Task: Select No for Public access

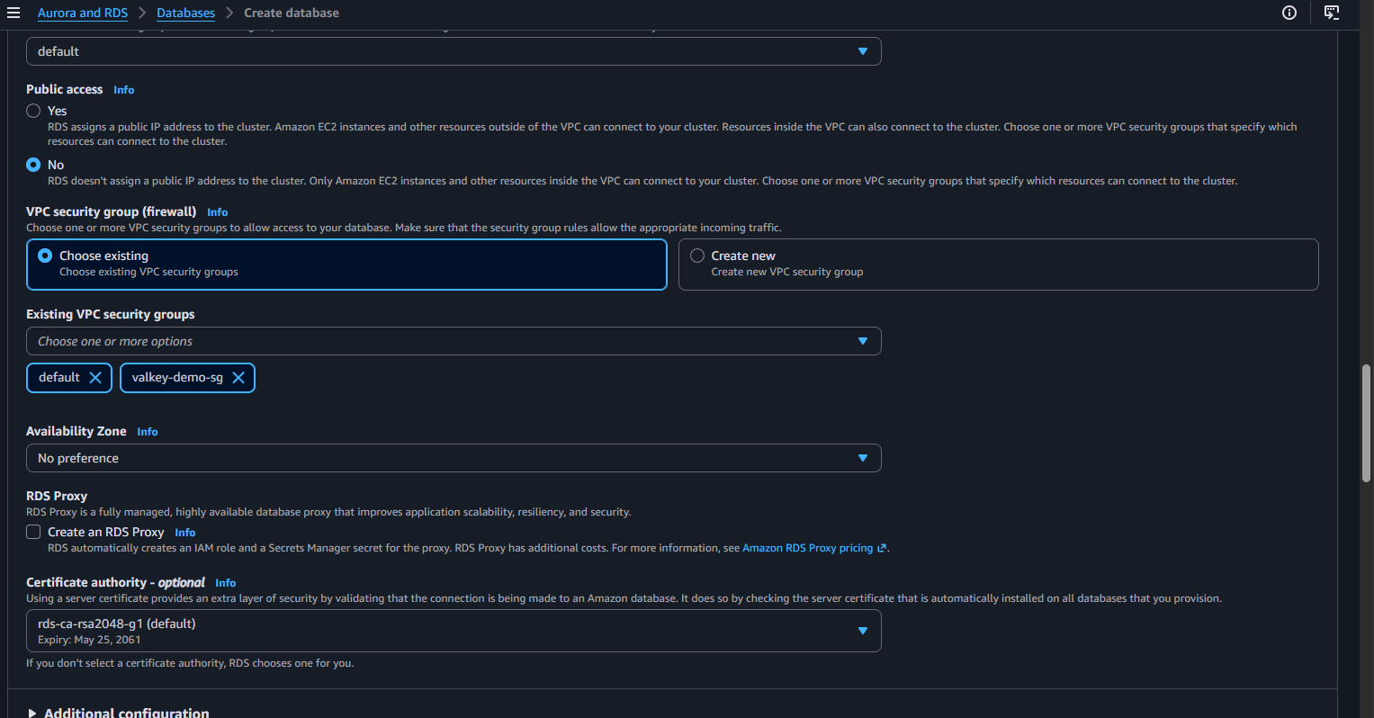Action: [34, 165]
